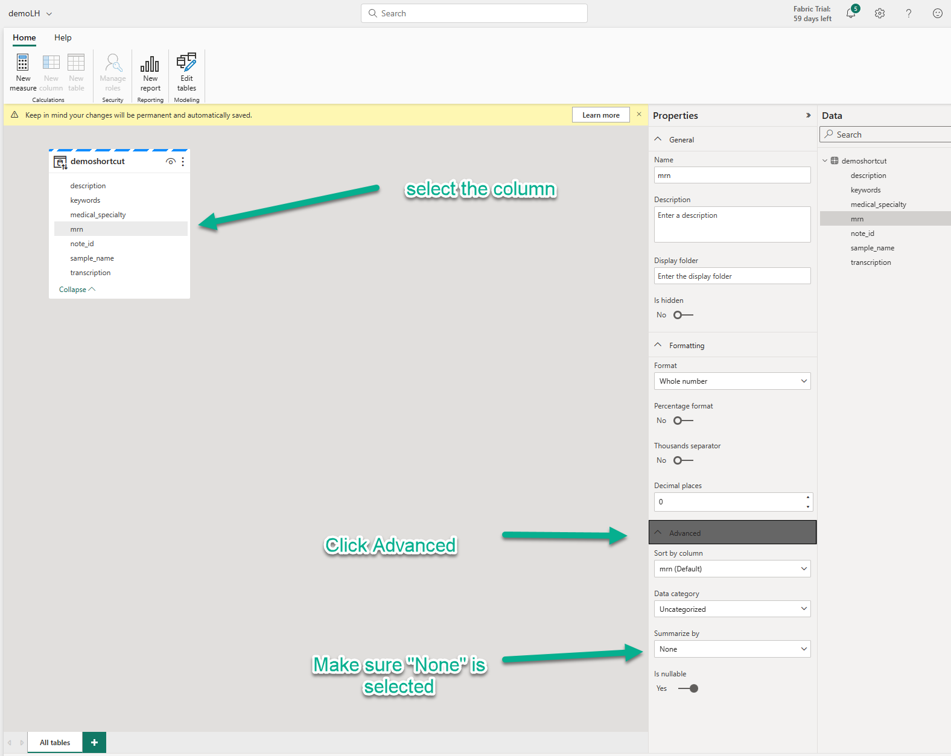Click the demoshortcut table icon in card header

(60, 162)
